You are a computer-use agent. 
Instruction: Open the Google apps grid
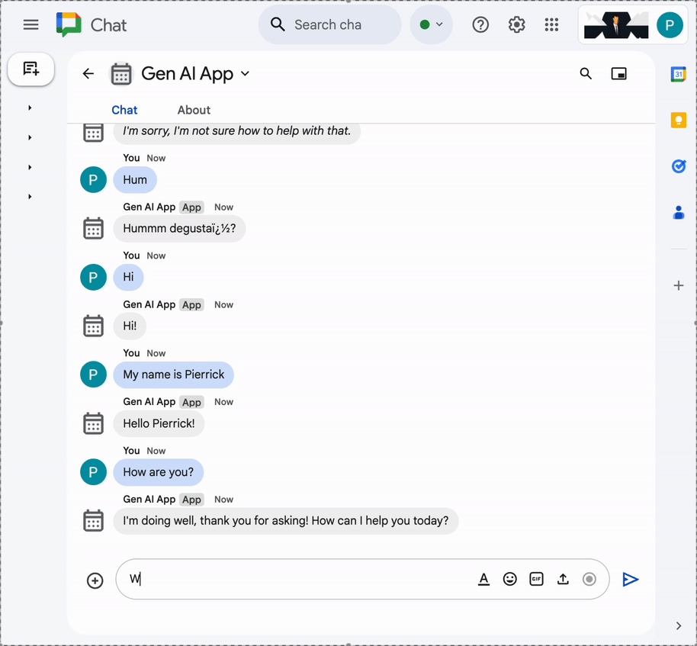(551, 25)
